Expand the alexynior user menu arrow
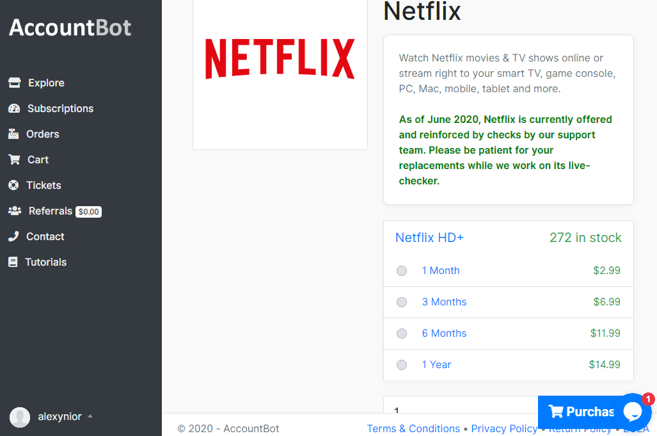 tap(90, 416)
